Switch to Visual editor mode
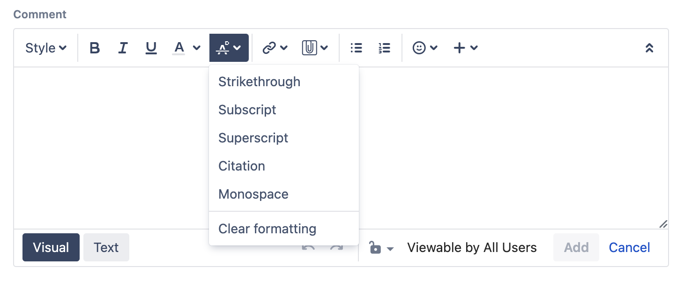684x282 pixels. tap(51, 247)
